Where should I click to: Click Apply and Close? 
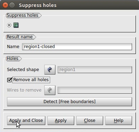point(26,121)
